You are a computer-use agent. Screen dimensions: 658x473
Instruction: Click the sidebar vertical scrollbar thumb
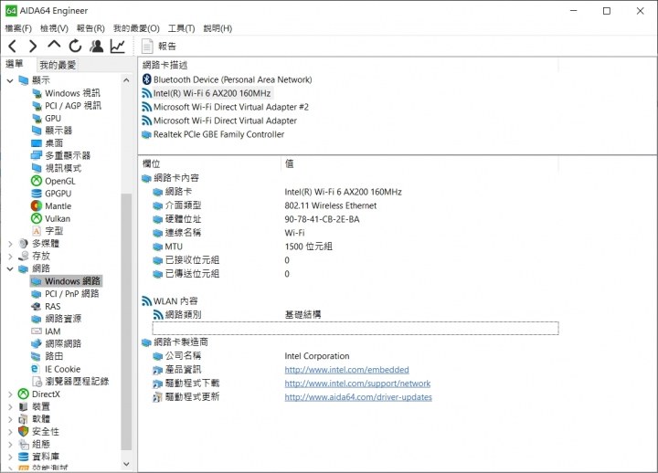126,322
